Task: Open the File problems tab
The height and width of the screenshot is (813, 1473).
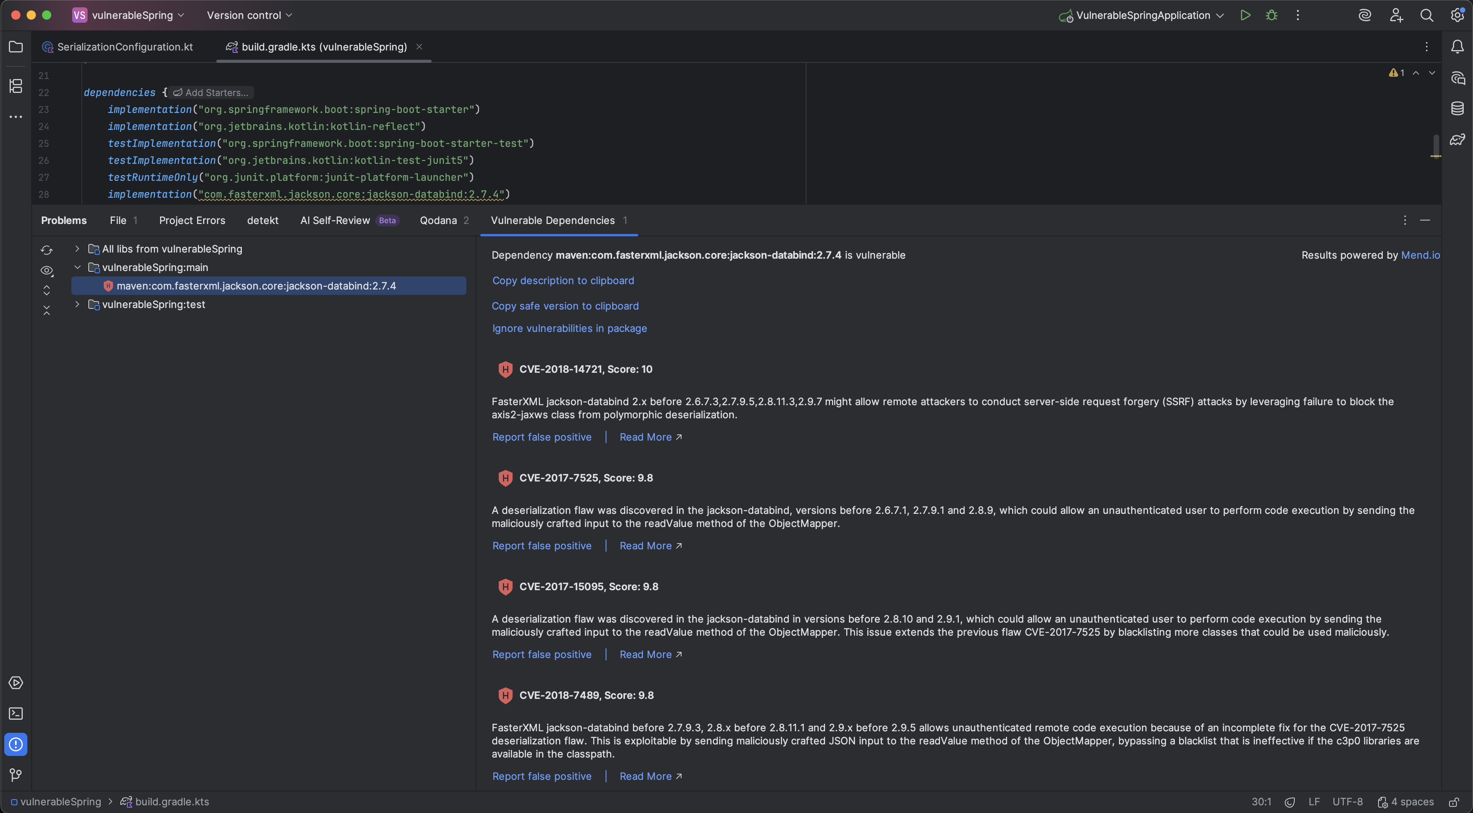Action: pyautogui.click(x=123, y=221)
